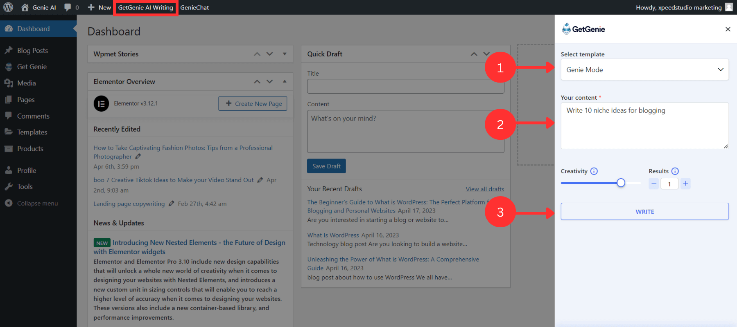The width and height of the screenshot is (737, 327).
Task: Move Quick Draft widget up
Action: point(474,54)
